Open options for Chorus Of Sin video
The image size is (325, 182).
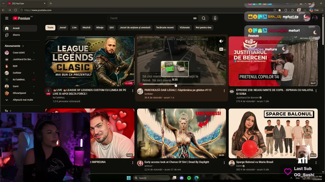(224, 163)
